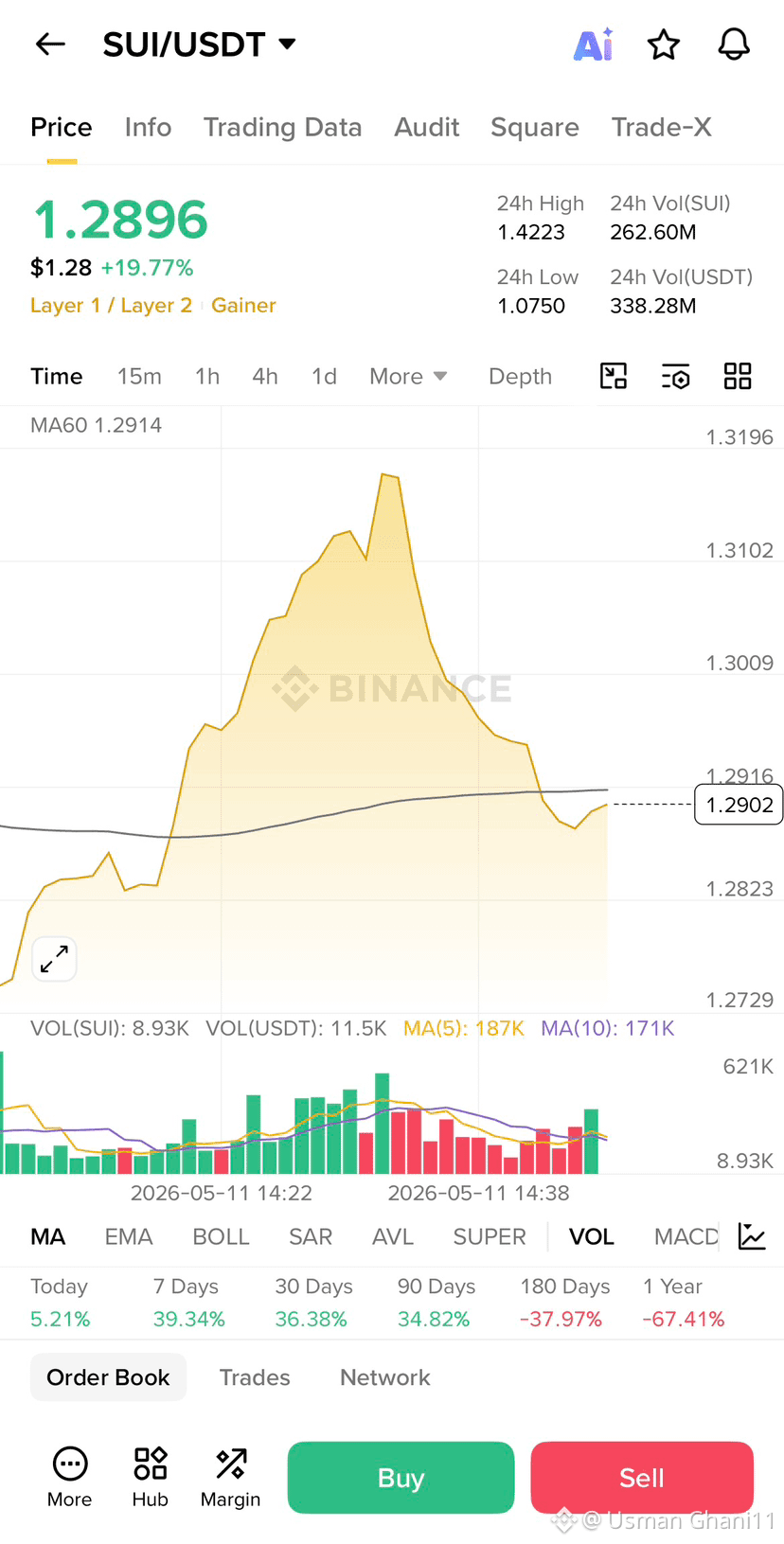Tap the 24h High value 1.4223
Image resolution: width=784 pixels, height=1544 pixels.
pos(531,232)
